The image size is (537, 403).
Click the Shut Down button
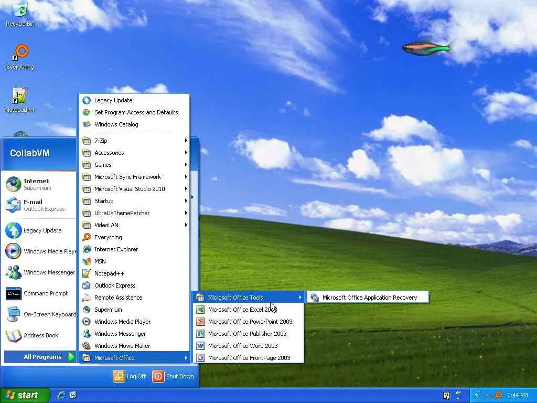(173, 376)
